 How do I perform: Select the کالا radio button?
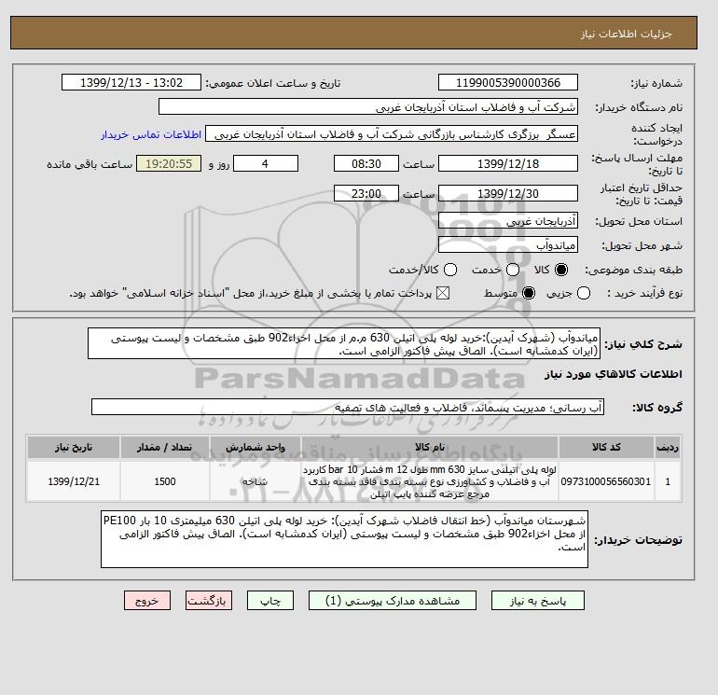point(561,270)
